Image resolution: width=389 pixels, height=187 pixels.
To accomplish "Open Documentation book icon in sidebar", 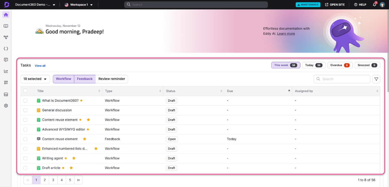I will (x=6, y=26).
